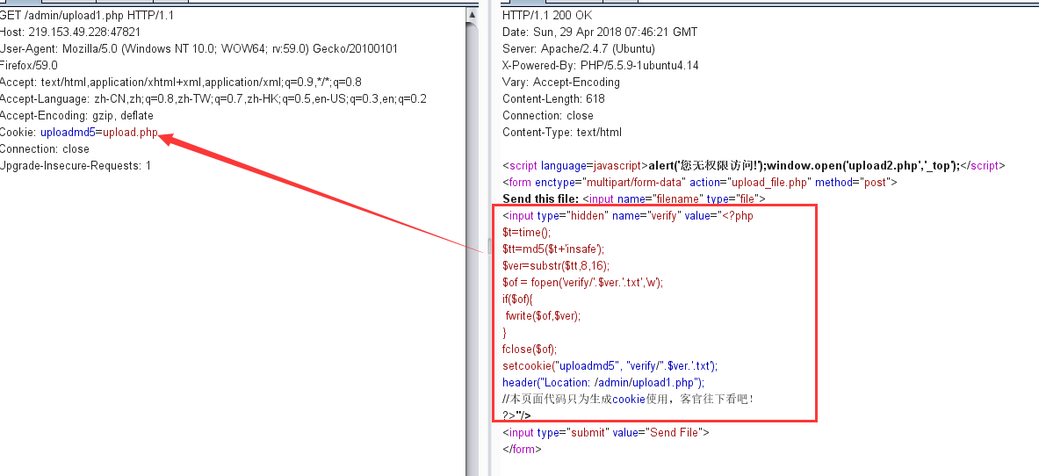Click the 'Content-Type: text/html' response header

562,132
